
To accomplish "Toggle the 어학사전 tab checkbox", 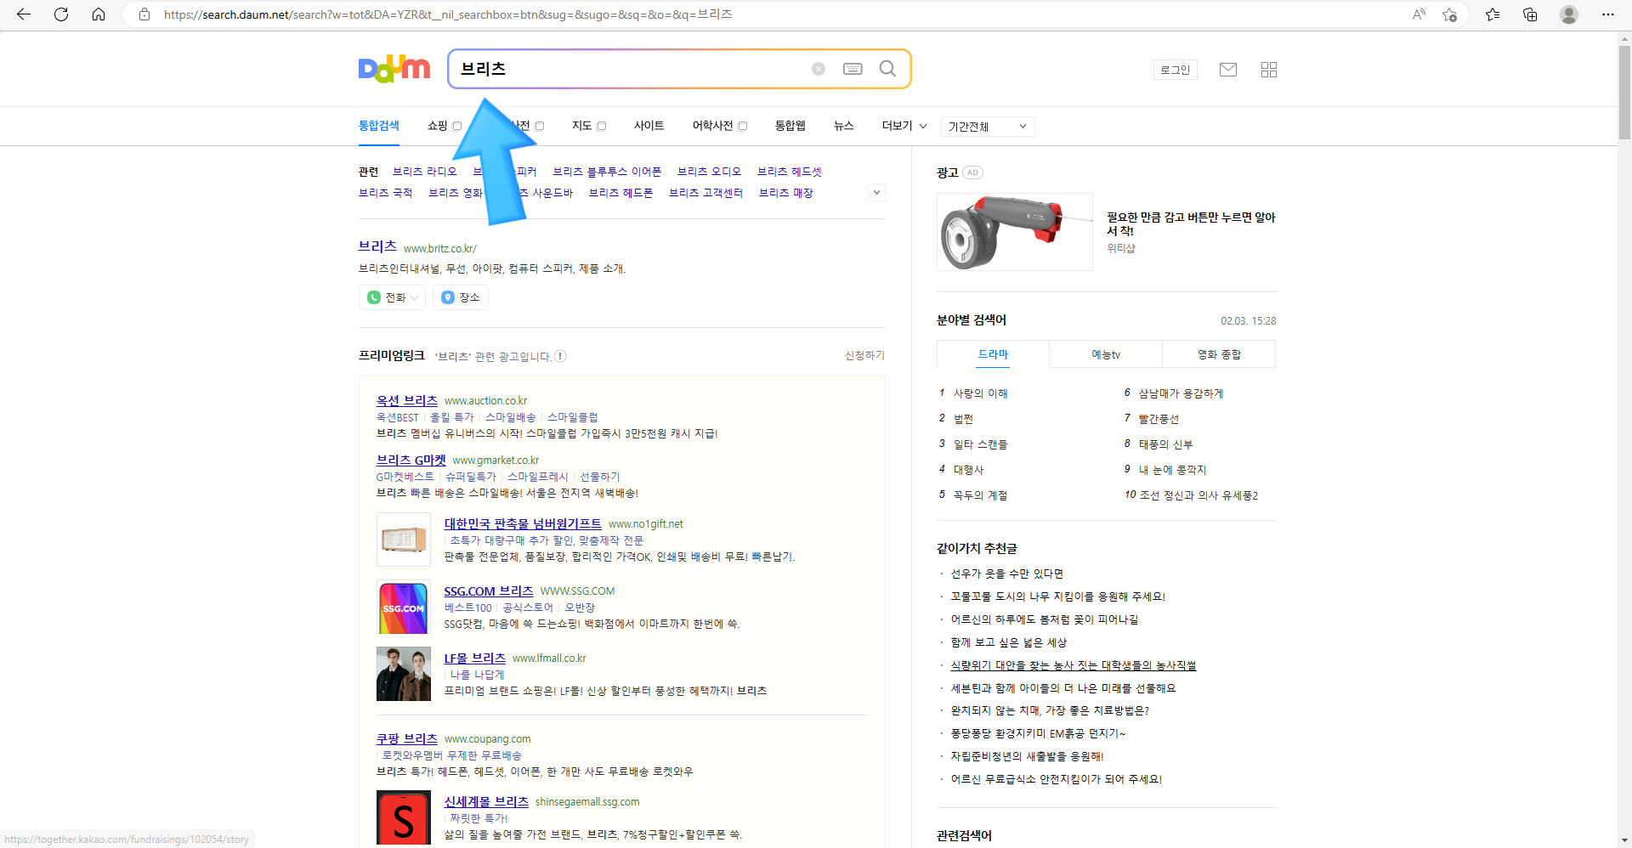I will (742, 126).
